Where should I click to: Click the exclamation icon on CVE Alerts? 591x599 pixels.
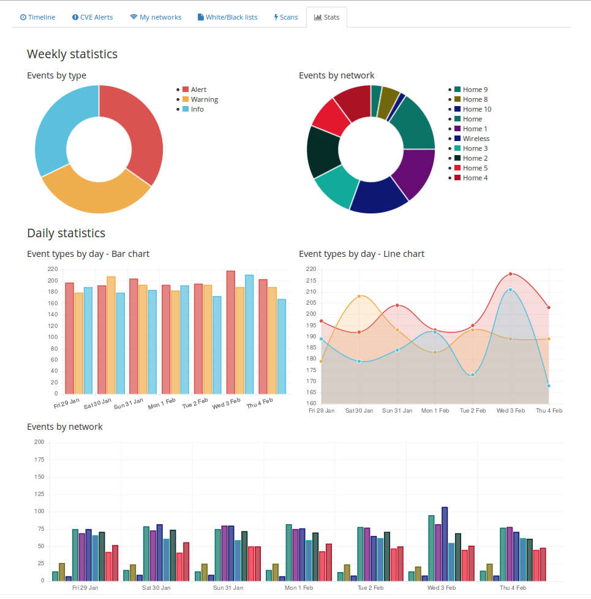click(75, 17)
